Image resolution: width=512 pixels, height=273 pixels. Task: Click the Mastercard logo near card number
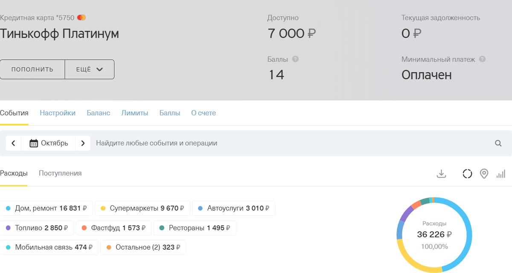tap(82, 18)
